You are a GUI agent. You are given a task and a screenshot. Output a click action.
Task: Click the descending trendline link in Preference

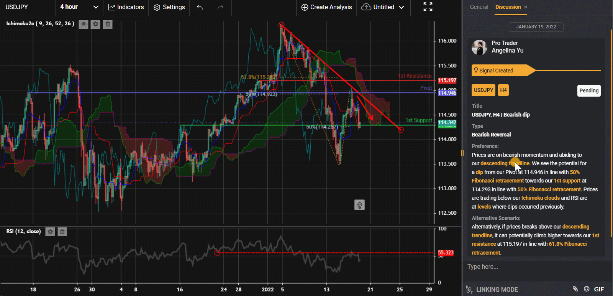[505, 163]
